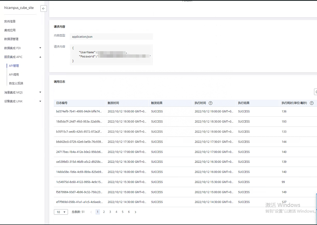Image resolution: width=317 pixels, height=225 pixels.
Task: Collapse 服务集成 APIC menu arrow
Action: point(40,57)
